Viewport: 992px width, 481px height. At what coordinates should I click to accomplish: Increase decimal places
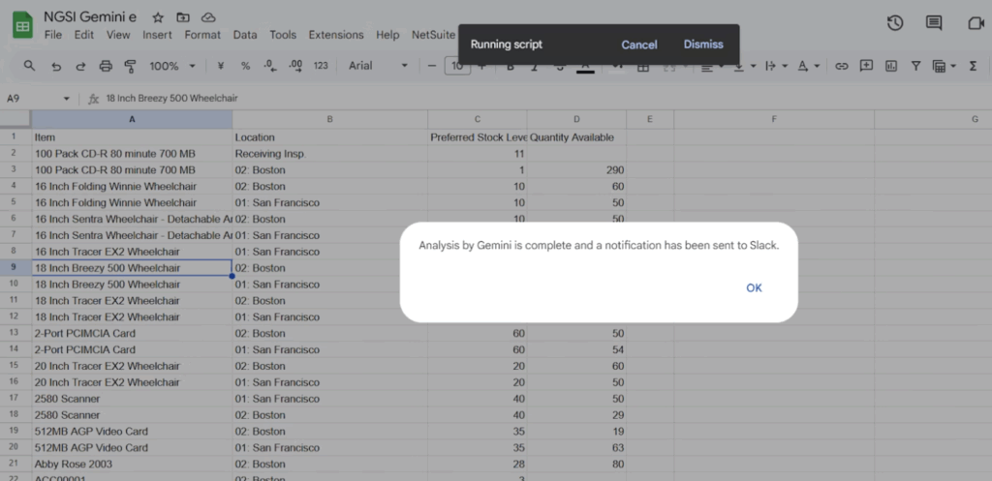[x=294, y=66]
